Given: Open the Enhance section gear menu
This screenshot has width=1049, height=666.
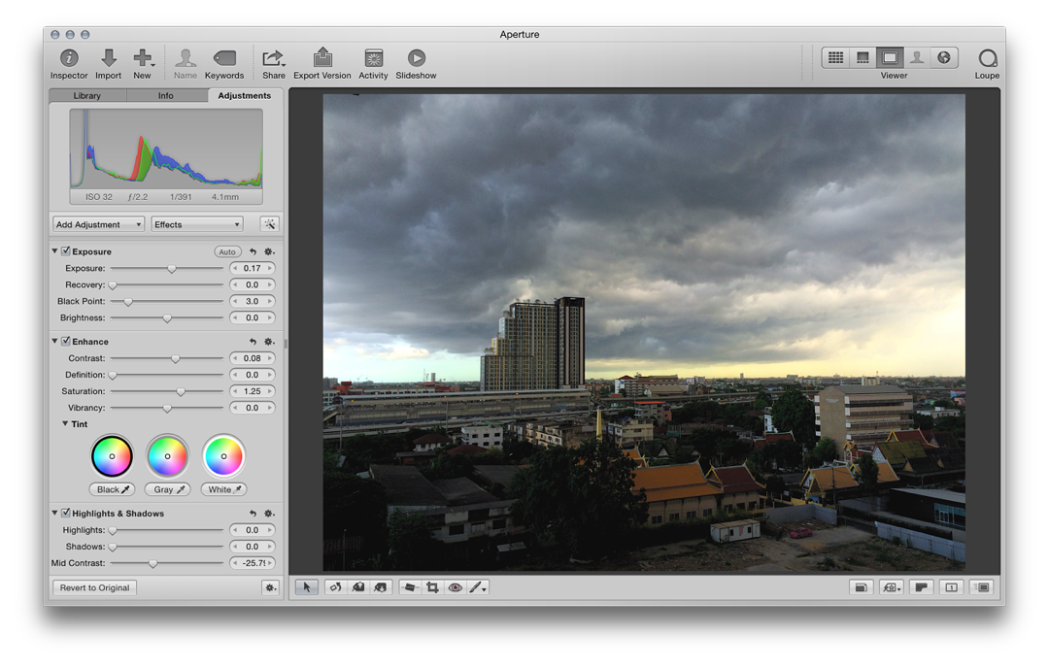Looking at the screenshot, I should coord(269,341).
